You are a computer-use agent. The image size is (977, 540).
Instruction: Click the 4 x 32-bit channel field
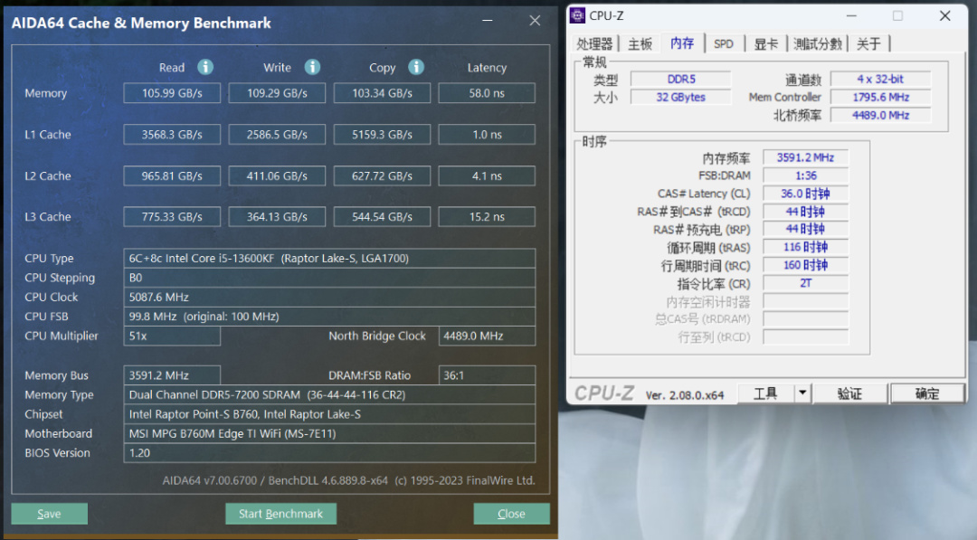pyautogui.click(x=880, y=79)
